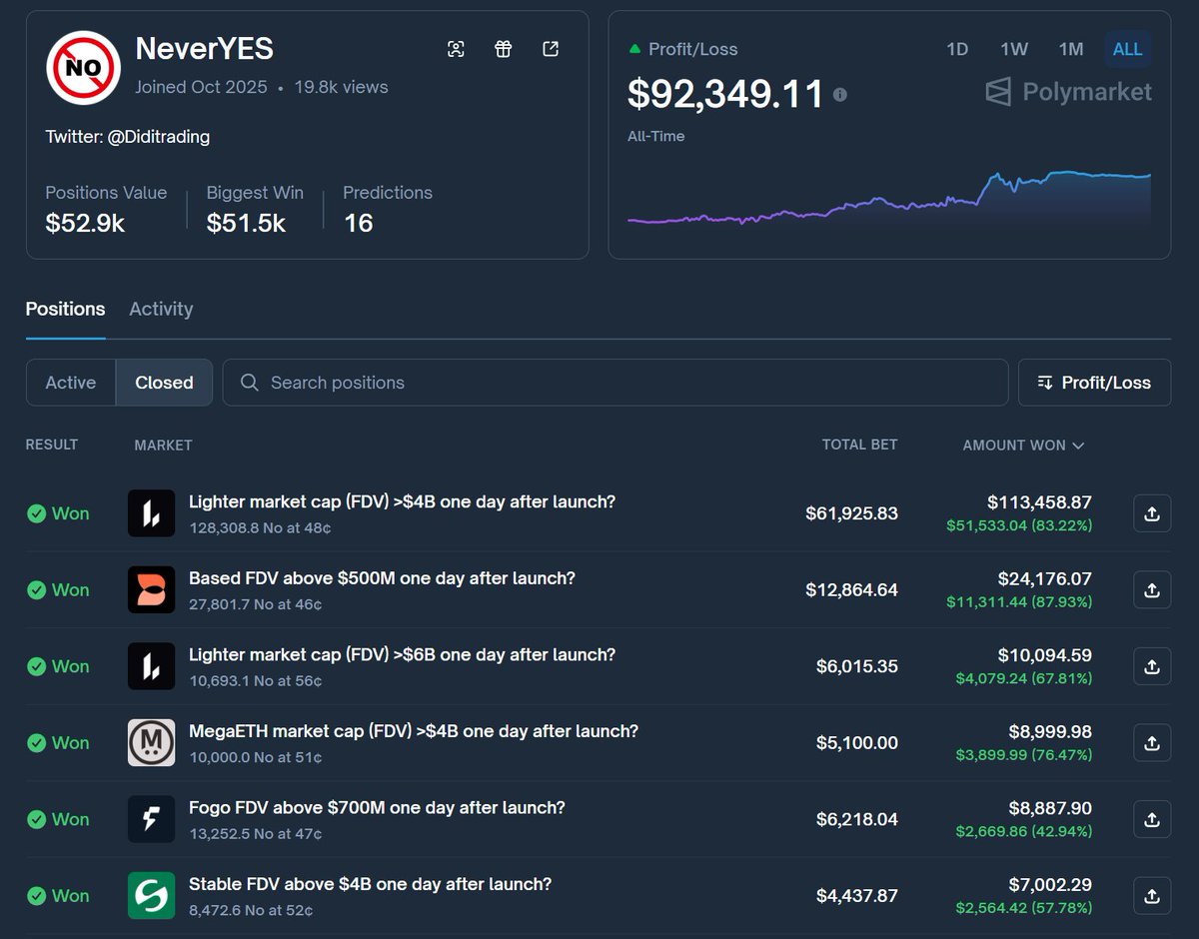Click Won checkmark in Stable row
Screen dimensions: 1199x939
point(37,896)
